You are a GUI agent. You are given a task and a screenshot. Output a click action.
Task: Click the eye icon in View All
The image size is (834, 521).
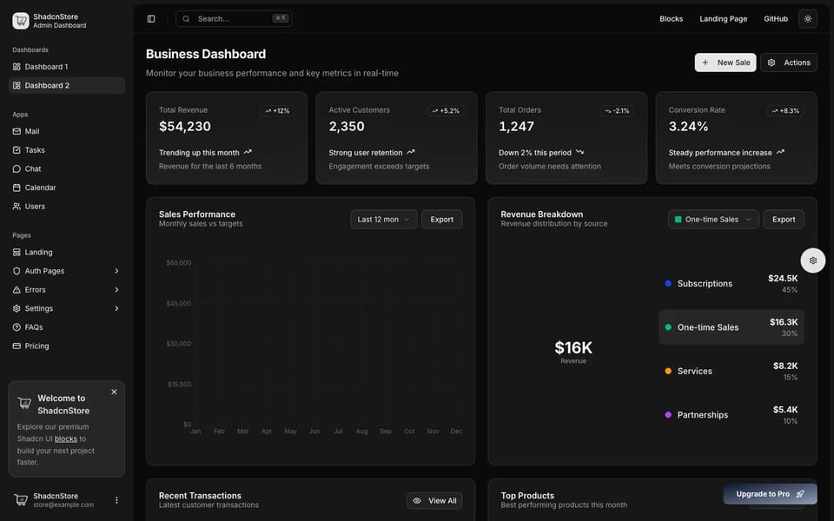(x=417, y=500)
